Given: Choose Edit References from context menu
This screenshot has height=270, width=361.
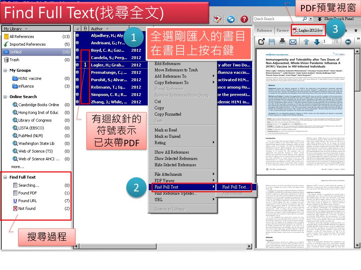Looking at the screenshot, I should (183, 64).
